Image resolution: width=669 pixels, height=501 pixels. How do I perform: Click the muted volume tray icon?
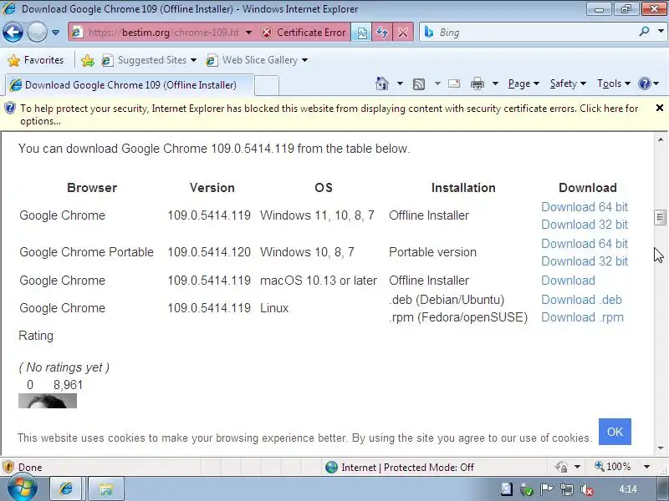(x=587, y=489)
